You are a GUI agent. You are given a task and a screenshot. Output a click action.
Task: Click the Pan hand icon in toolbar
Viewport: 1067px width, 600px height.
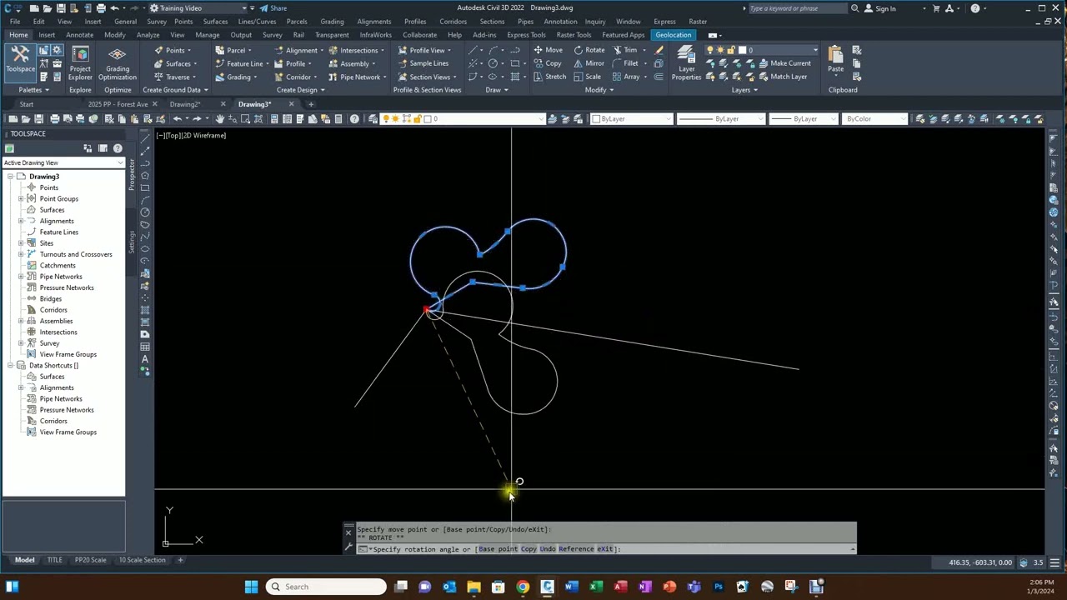coord(220,119)
